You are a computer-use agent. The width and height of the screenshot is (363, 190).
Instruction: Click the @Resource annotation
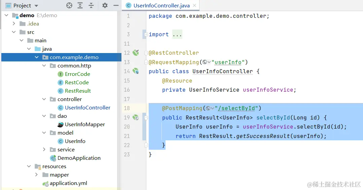tap(177, 81)
